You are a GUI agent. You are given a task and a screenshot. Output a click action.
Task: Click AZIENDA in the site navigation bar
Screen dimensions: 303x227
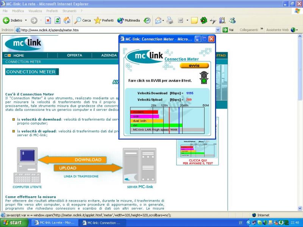coord(109,55)
